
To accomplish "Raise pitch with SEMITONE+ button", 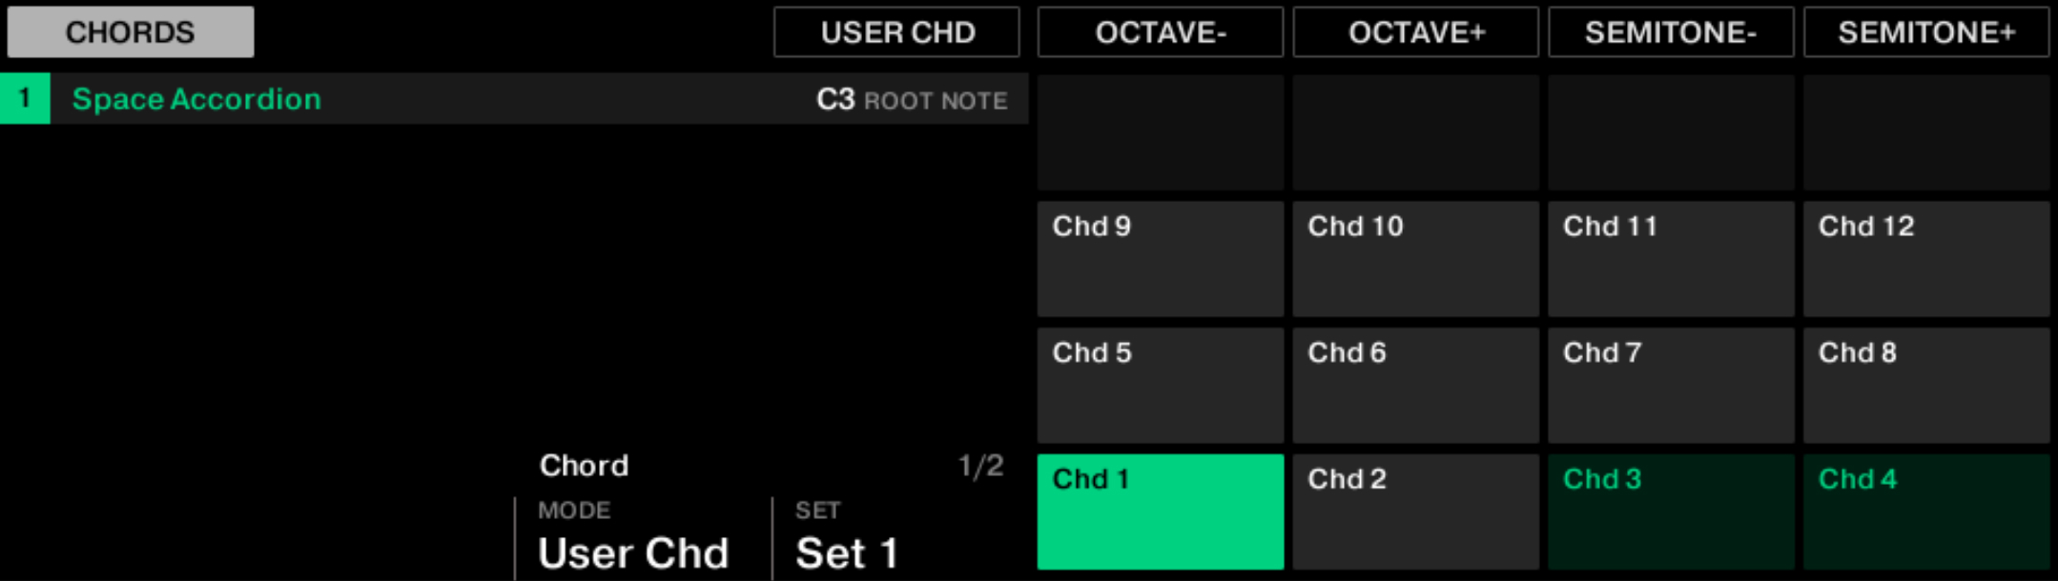I will click(x=1926, y=32).
